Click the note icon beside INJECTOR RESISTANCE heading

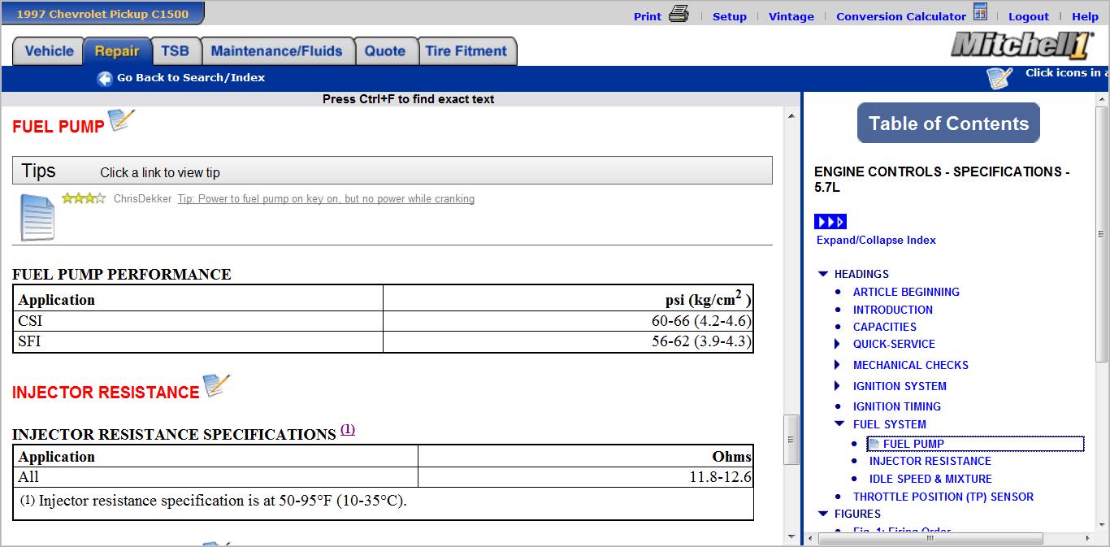pos(216,385)
